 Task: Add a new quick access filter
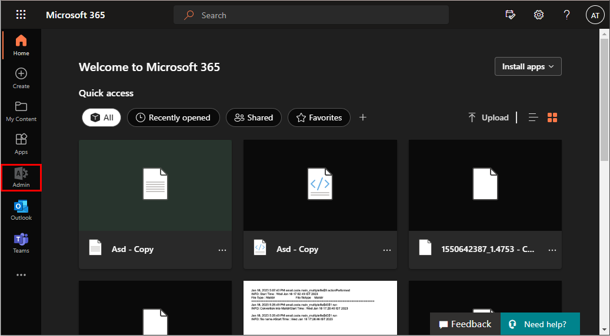[362, 117]
